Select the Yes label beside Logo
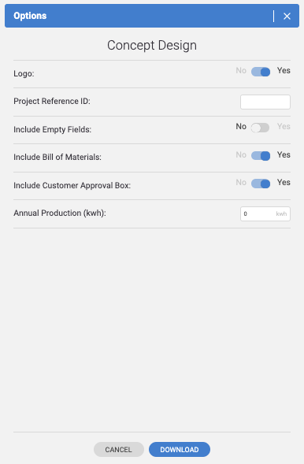304x464 pixels. (284, 70)
